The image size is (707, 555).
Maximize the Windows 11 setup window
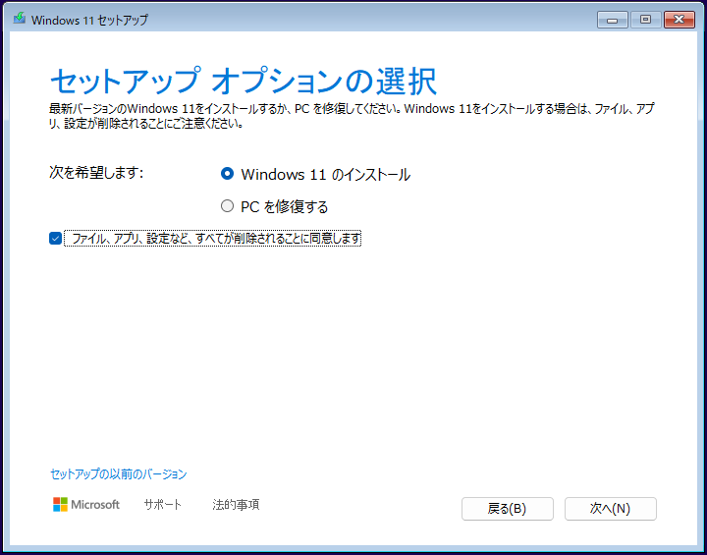tap(645, 20)
